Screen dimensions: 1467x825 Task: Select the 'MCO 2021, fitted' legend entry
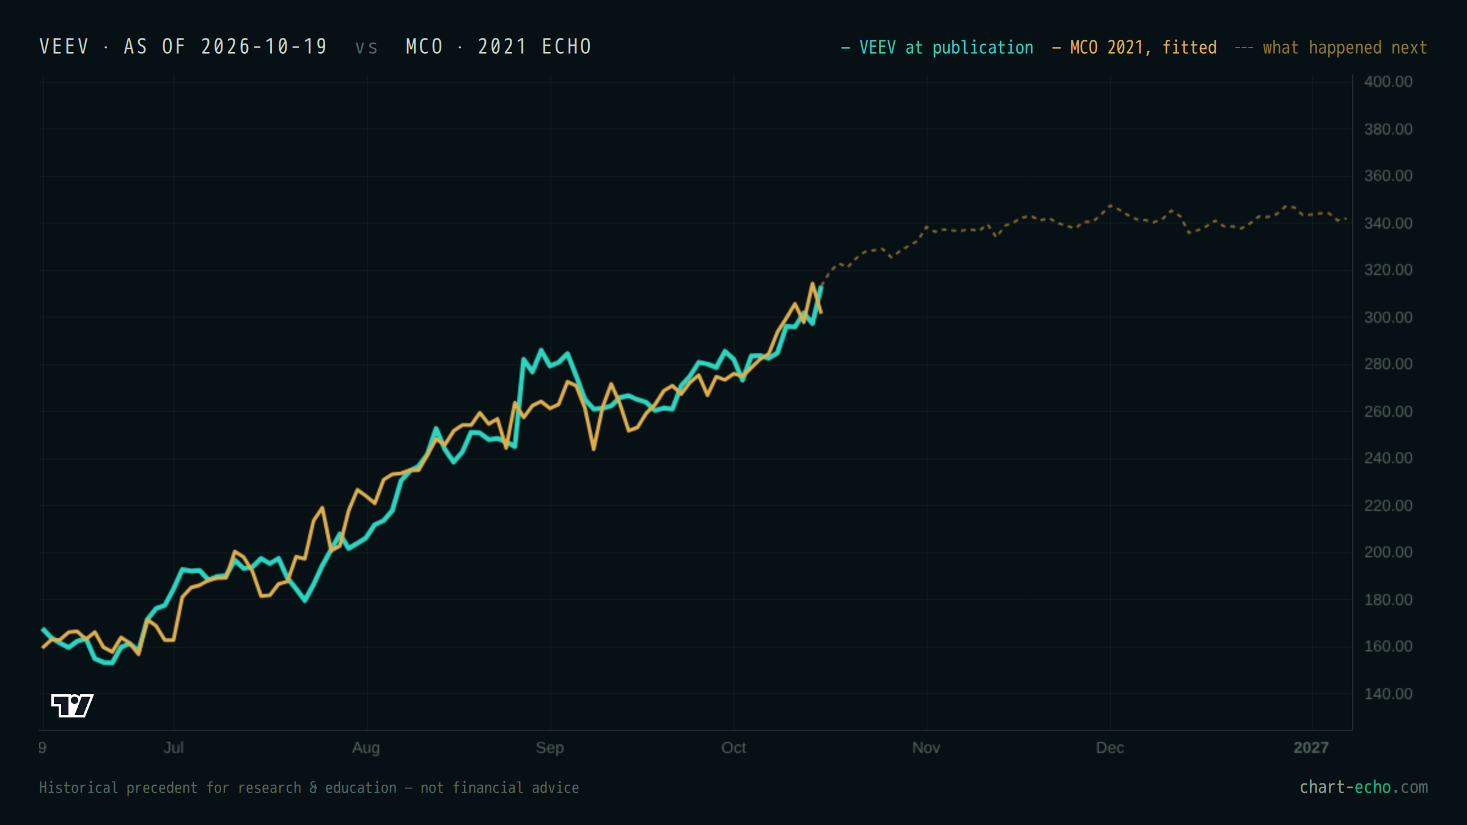1134,48
